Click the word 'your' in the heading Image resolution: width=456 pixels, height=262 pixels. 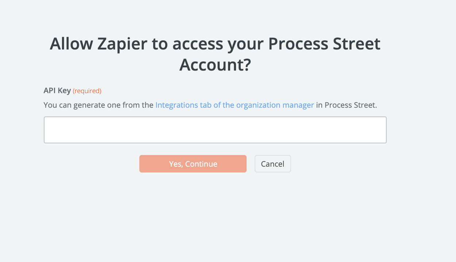coord(246,44)
